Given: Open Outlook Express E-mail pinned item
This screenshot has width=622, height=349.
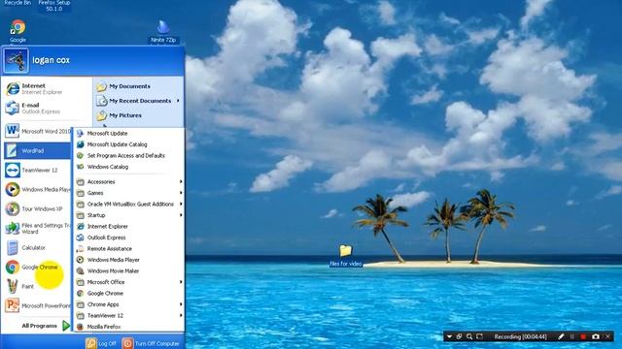Looking at the screenshot, I should click(47, 108).
